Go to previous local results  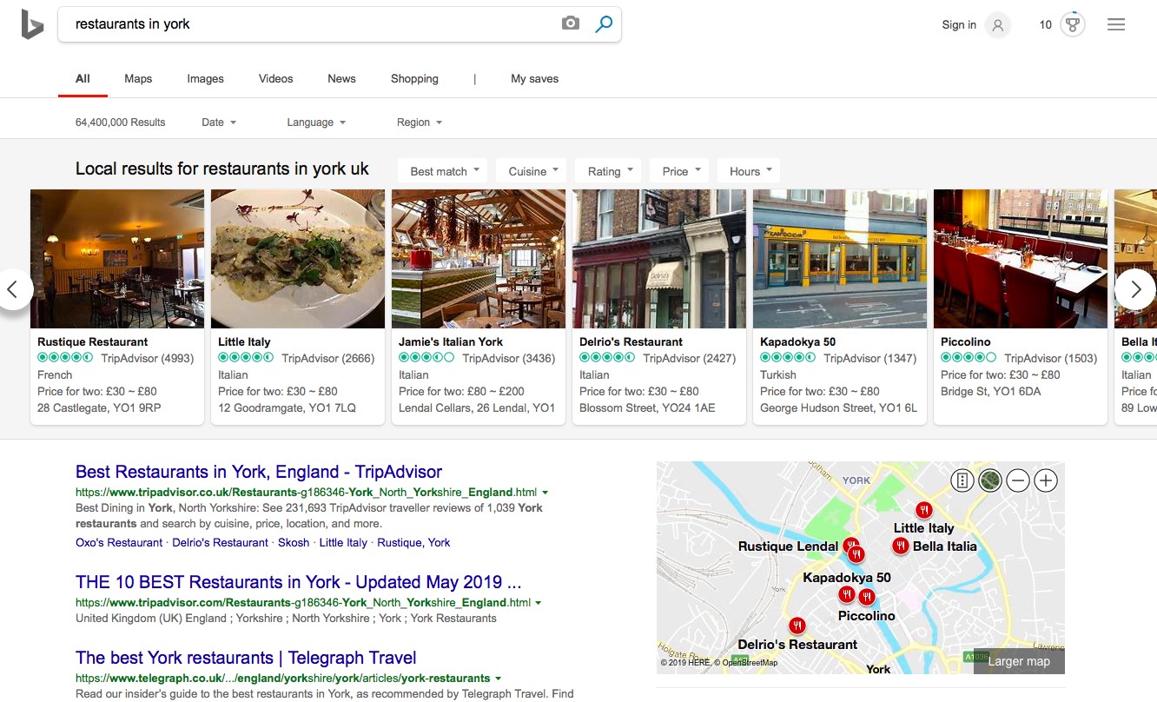tap(12, 289)
